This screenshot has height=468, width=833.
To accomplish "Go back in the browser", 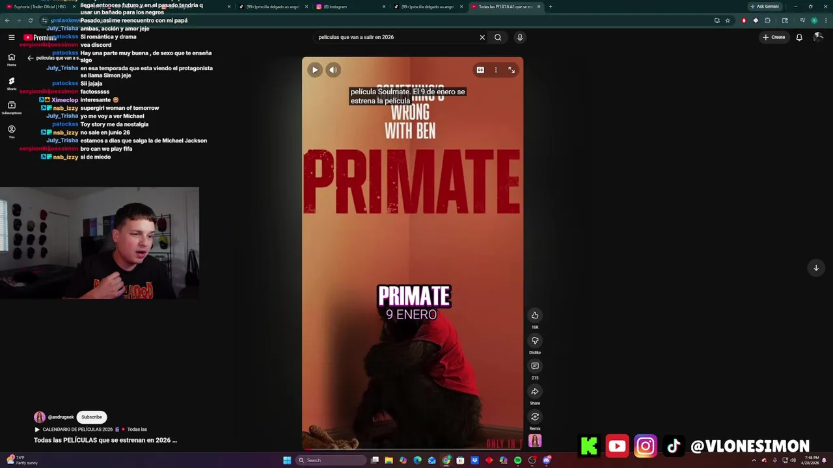I will (x=7, y=20).
